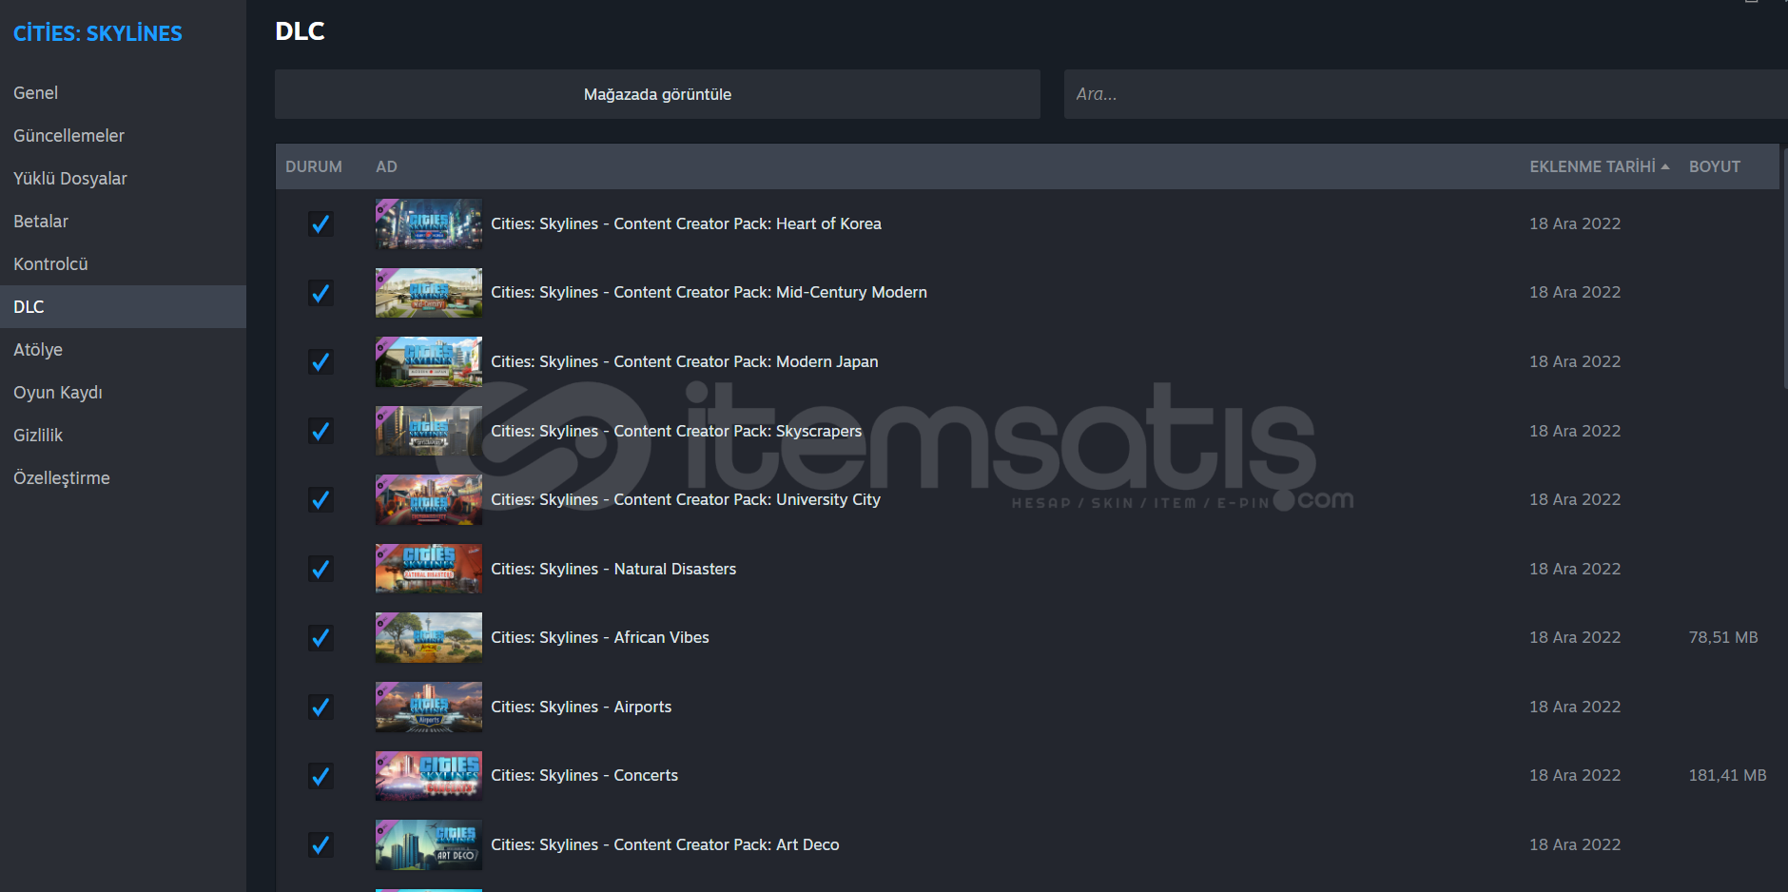Click the Mağazada görüntüle button

click(657, 94)
